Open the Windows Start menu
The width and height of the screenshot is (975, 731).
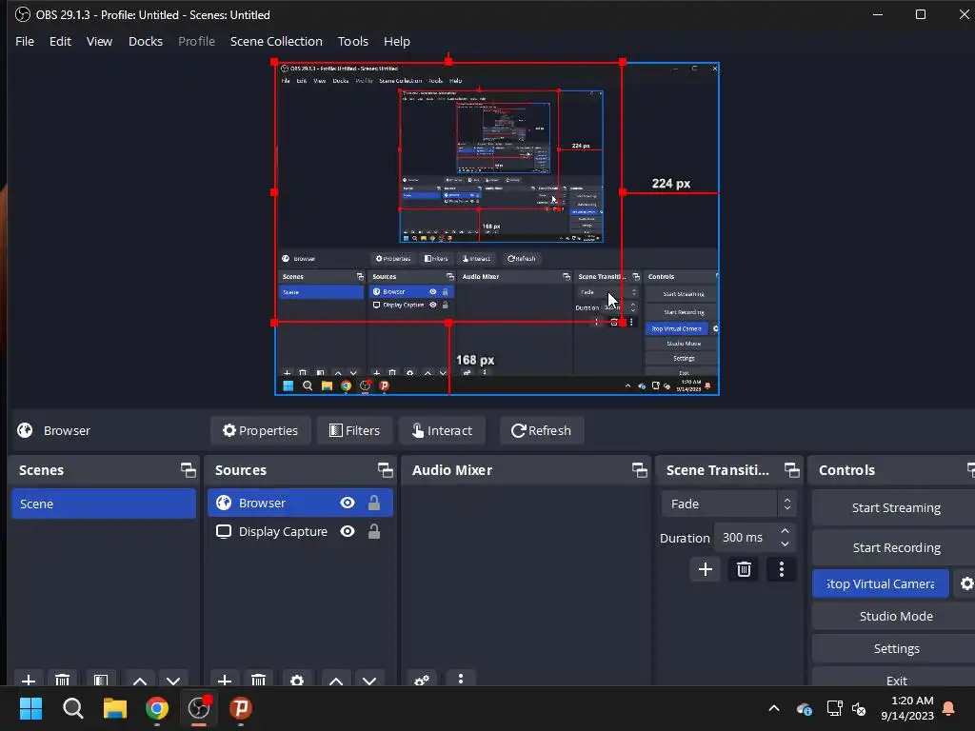[30, 708]
